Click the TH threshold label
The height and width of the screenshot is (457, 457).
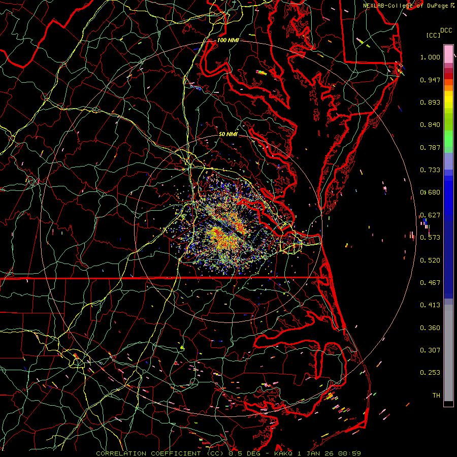(436, 396)
